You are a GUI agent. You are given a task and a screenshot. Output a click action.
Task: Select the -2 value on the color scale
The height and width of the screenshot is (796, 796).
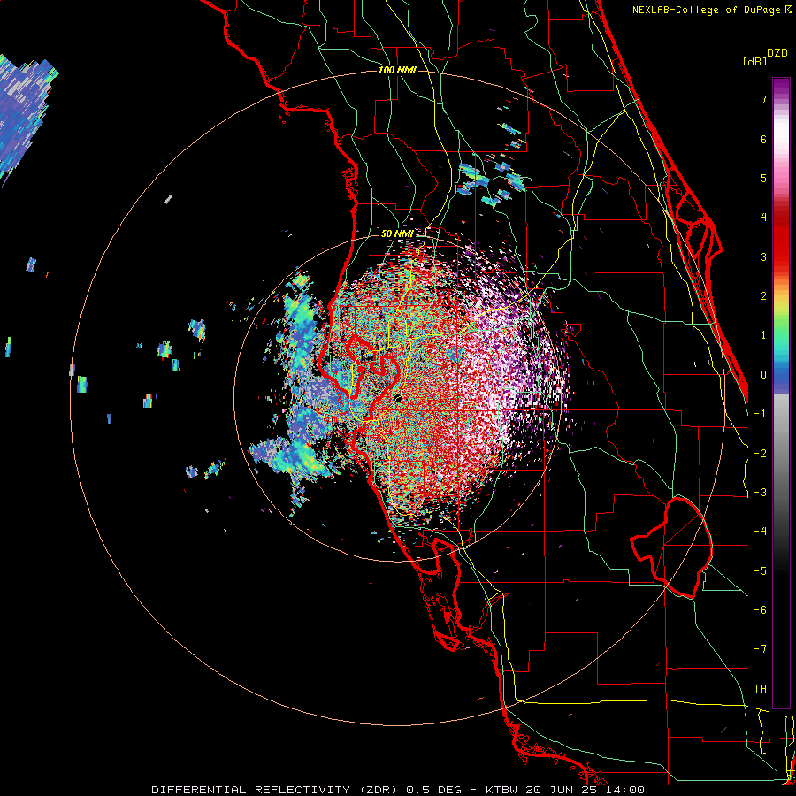pyautogui.click(x=760, y=454)
